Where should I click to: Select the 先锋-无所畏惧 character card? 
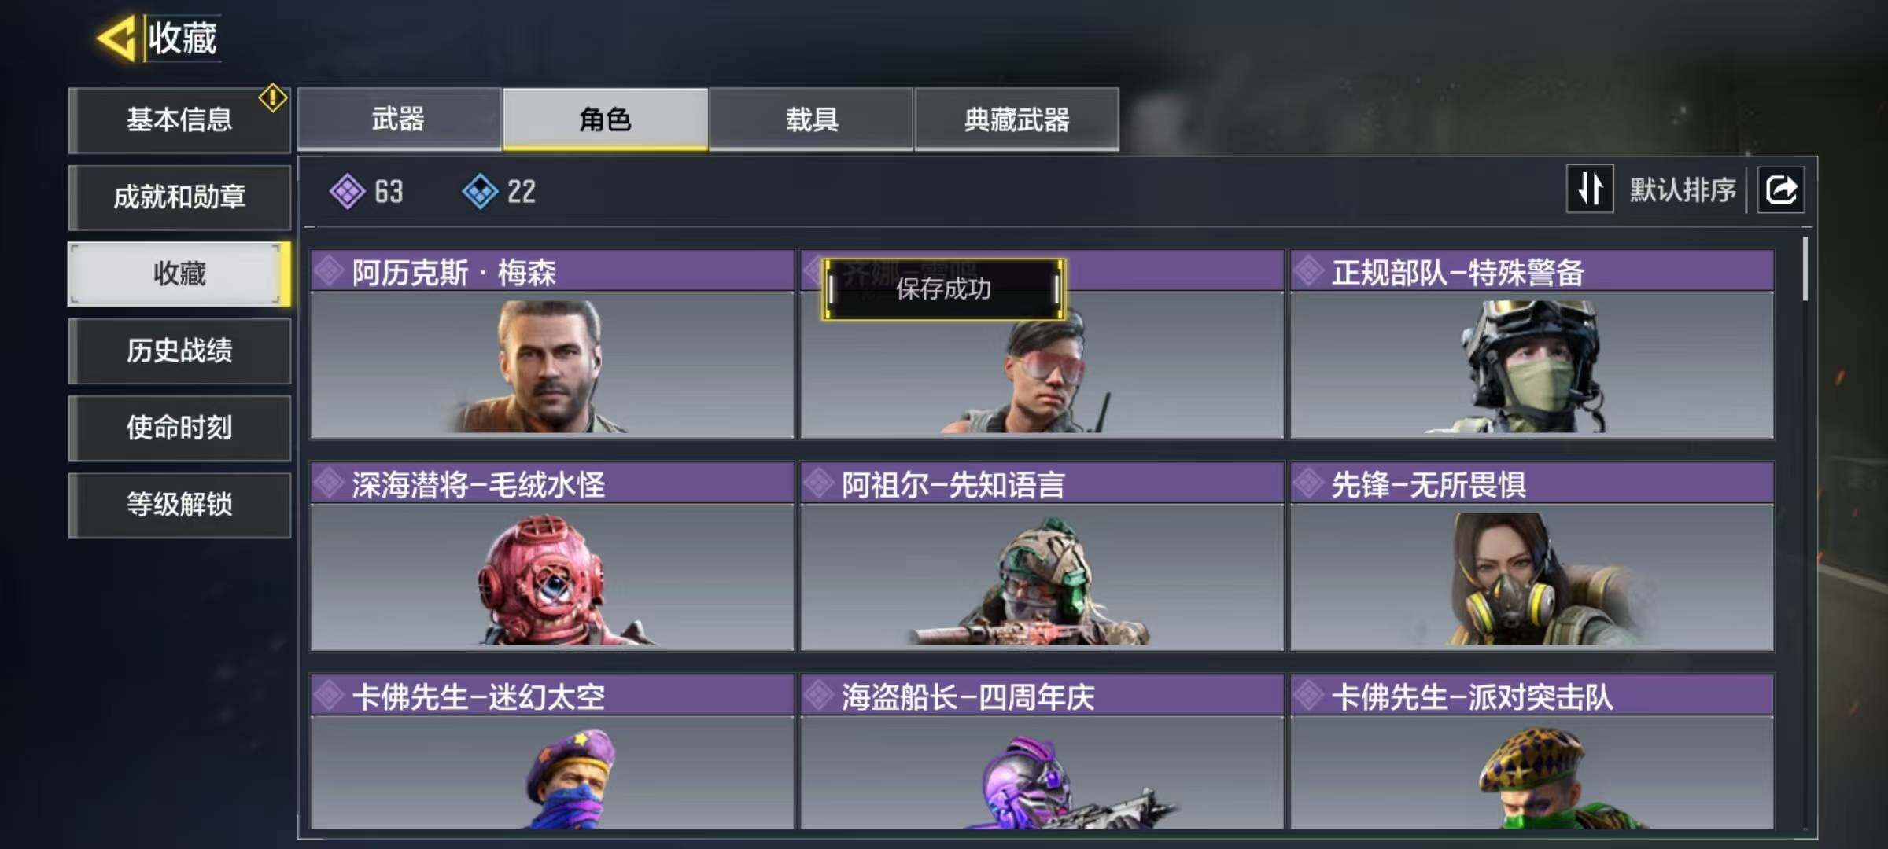pos(1532,557)
